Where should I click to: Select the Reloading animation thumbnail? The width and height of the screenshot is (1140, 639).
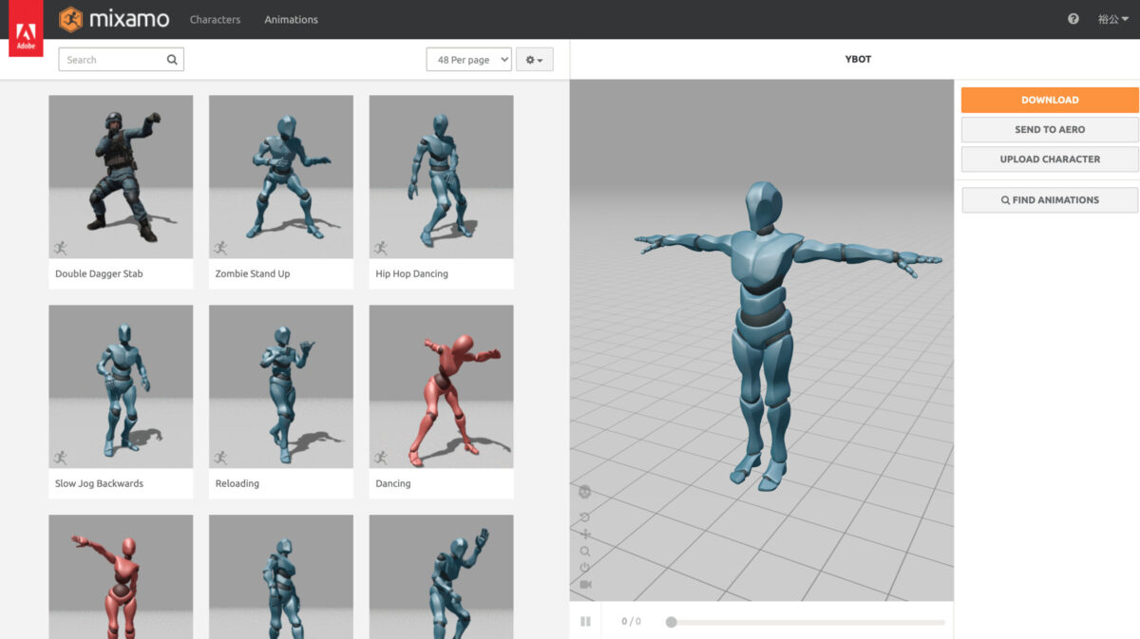[281, 386]
